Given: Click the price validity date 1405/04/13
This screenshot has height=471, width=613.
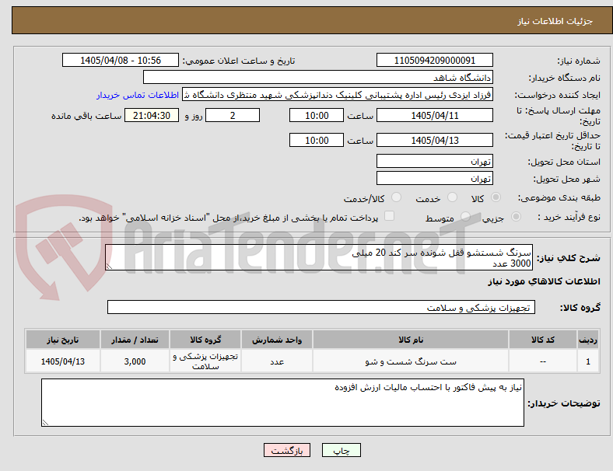Looking at the screenshot, I should 434,140.
